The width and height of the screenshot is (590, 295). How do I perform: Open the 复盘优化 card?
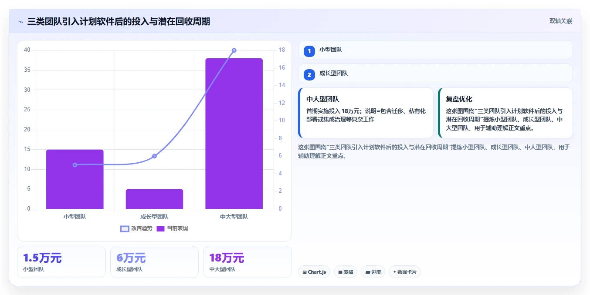click(x=505, y=113)
